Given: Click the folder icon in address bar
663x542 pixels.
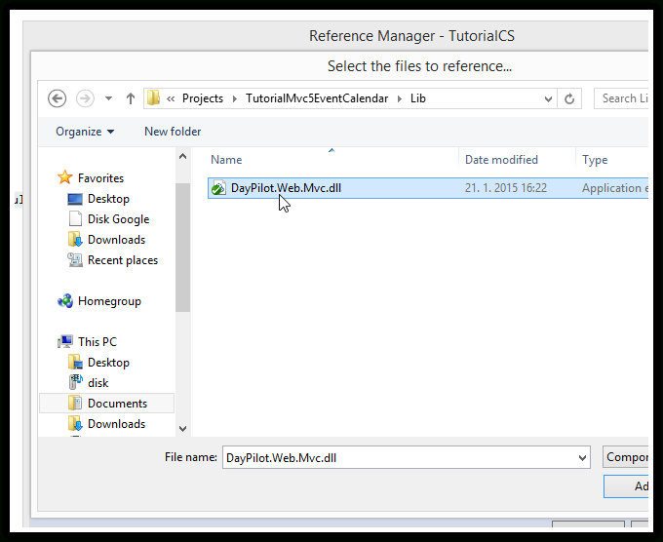Looking at the screenshot, I should click(x=153, y=98).
